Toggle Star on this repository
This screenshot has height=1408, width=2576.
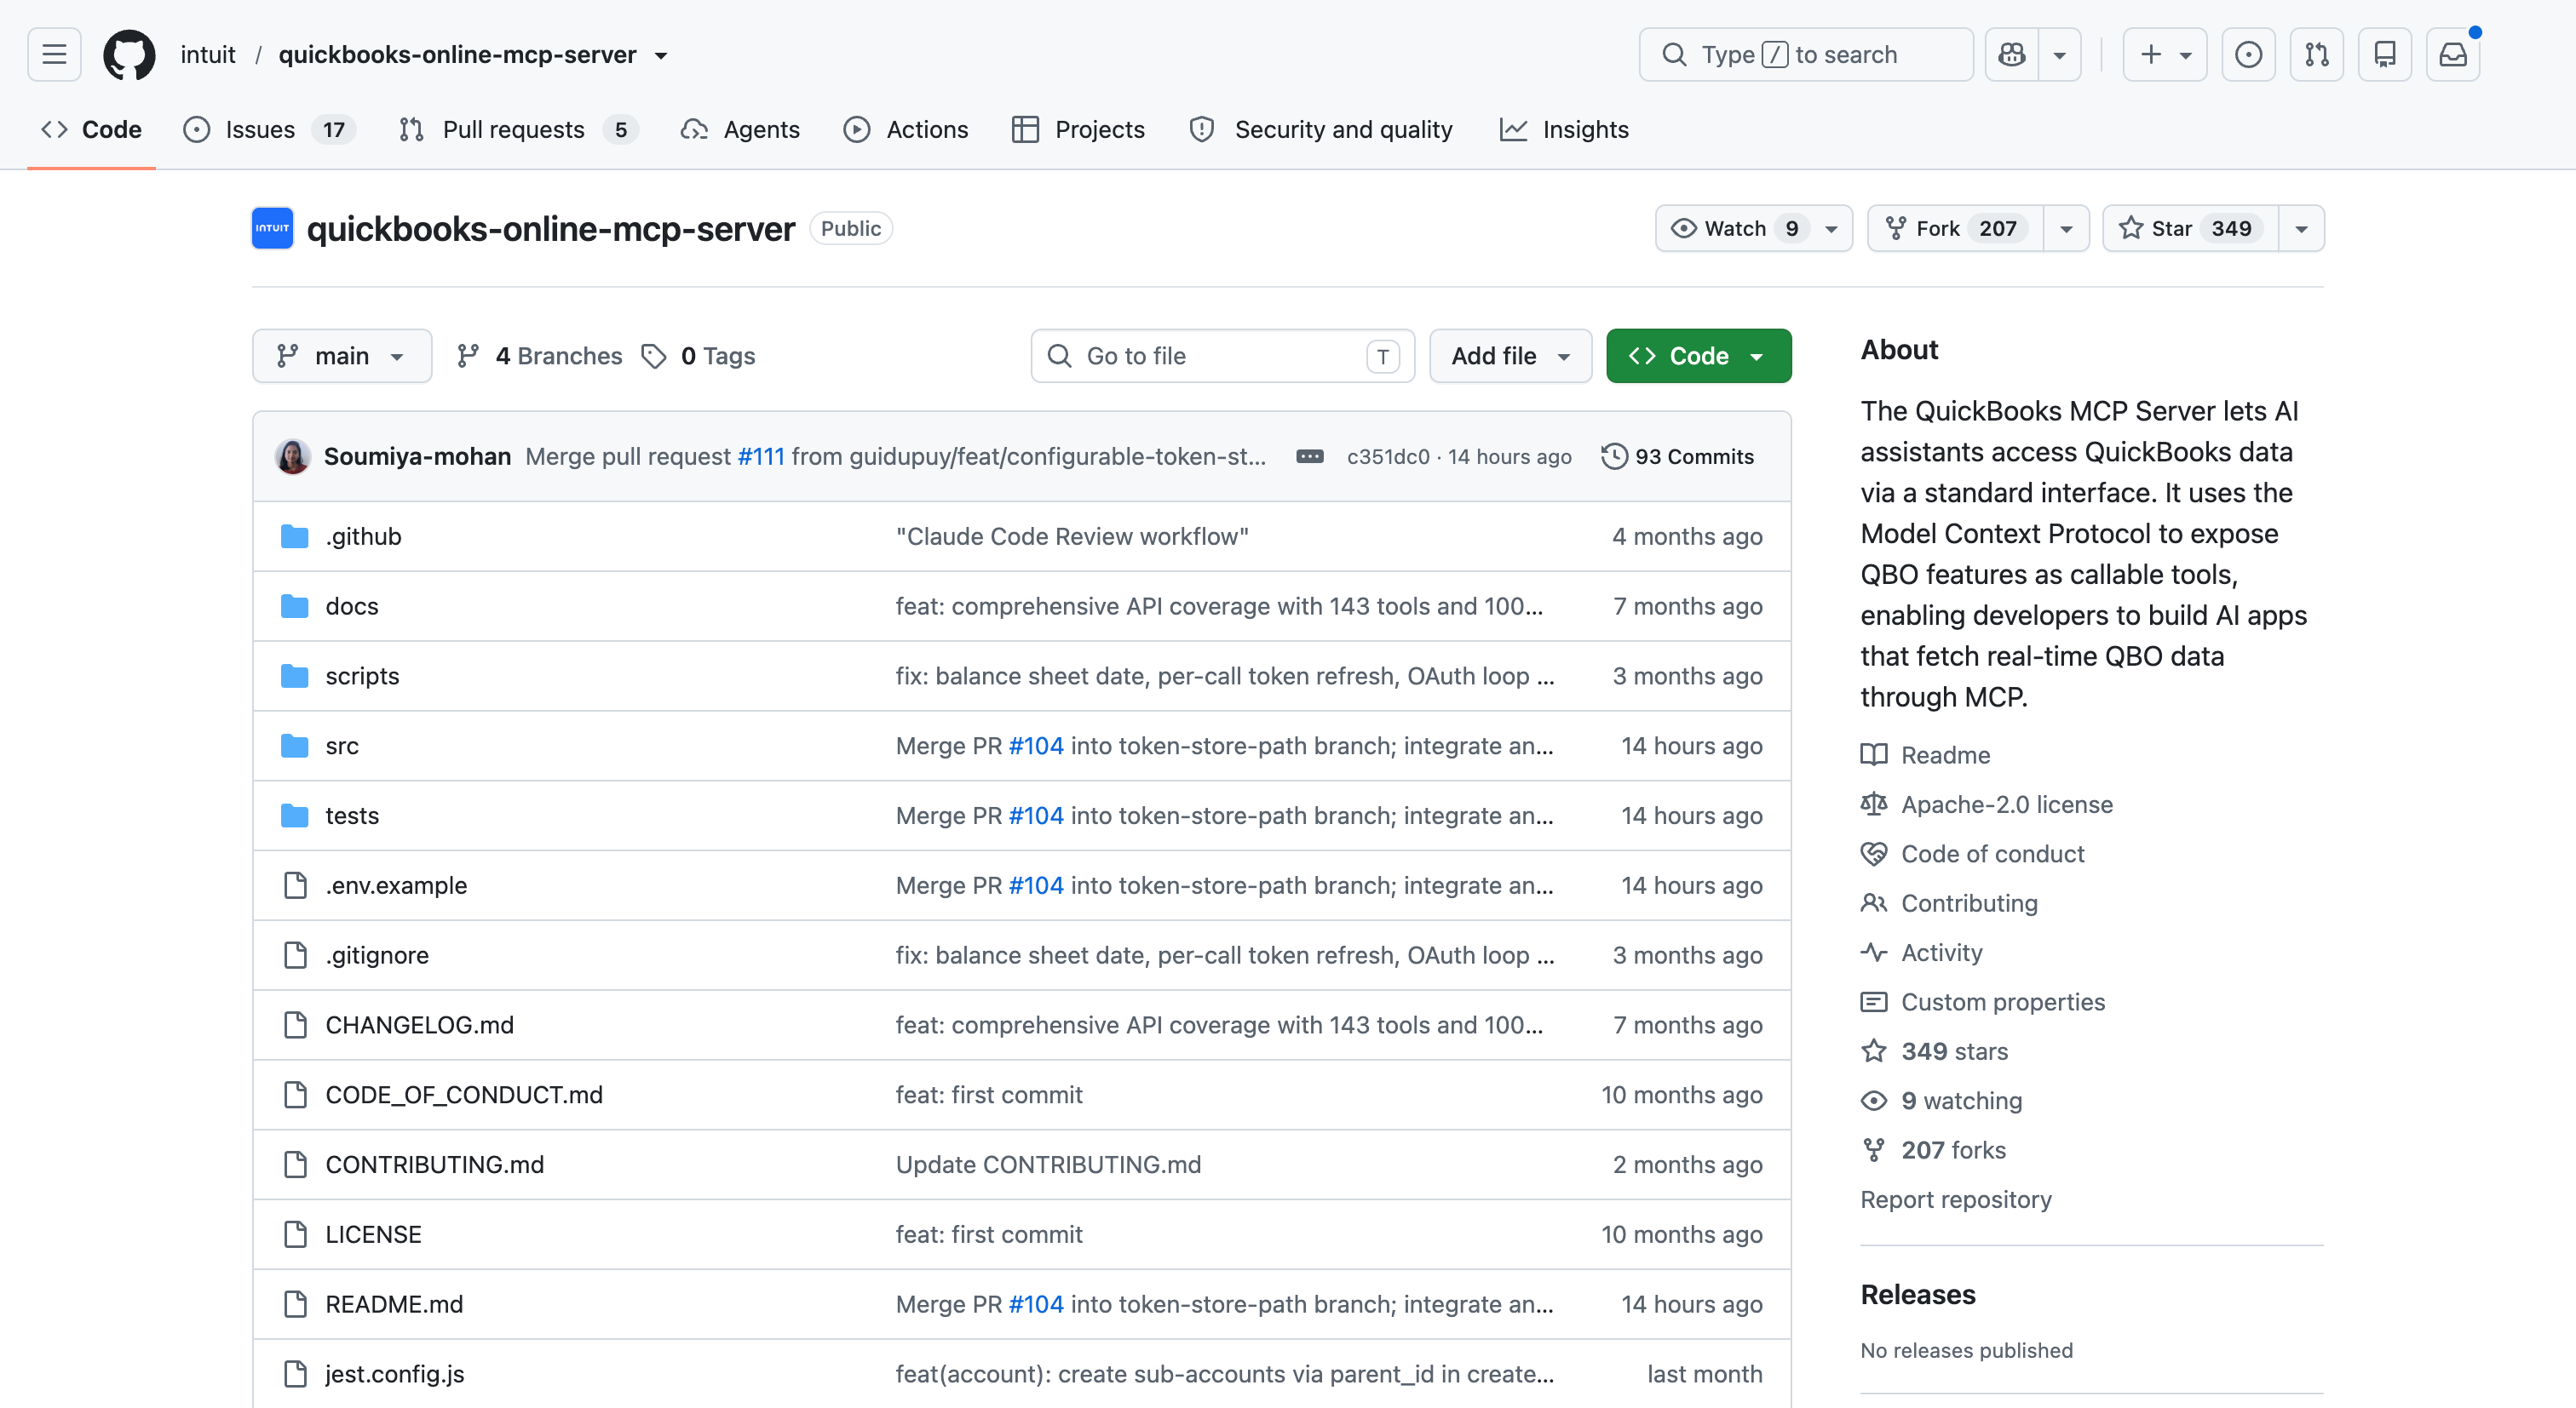[2190, 228]
